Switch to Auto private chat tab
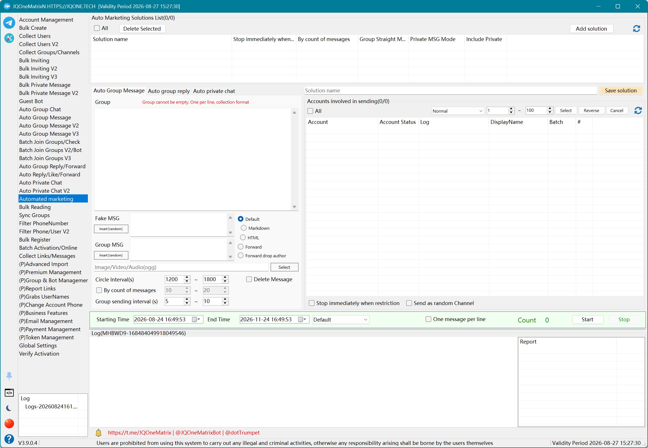The image size is (648, 448). pyautogui.click(x=214, y=91)
